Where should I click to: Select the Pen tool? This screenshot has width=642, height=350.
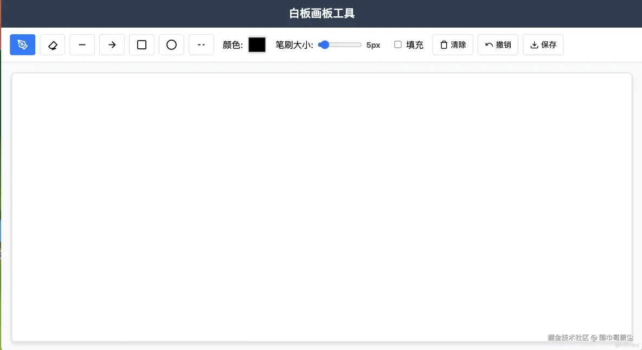coord(22,44)
